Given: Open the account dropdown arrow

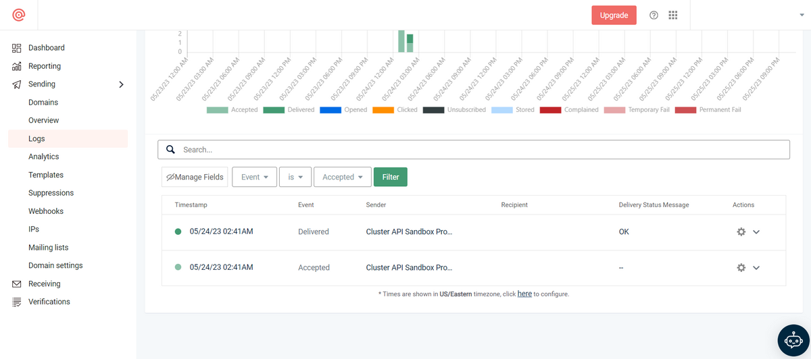Looking at the screenshot, I should pos(801,15).
